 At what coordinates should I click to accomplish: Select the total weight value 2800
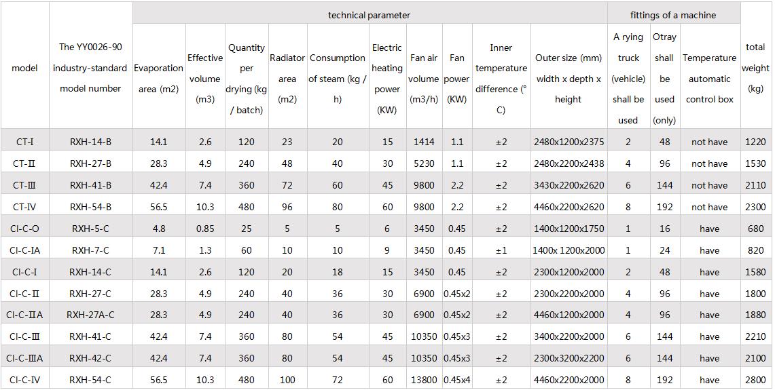(x=755, y=380)
